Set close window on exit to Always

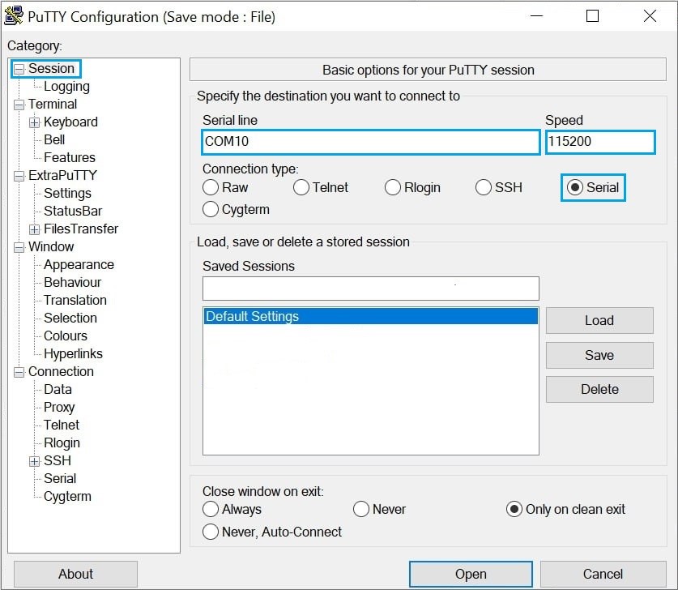pyautogui.click(x=232, y=509)
